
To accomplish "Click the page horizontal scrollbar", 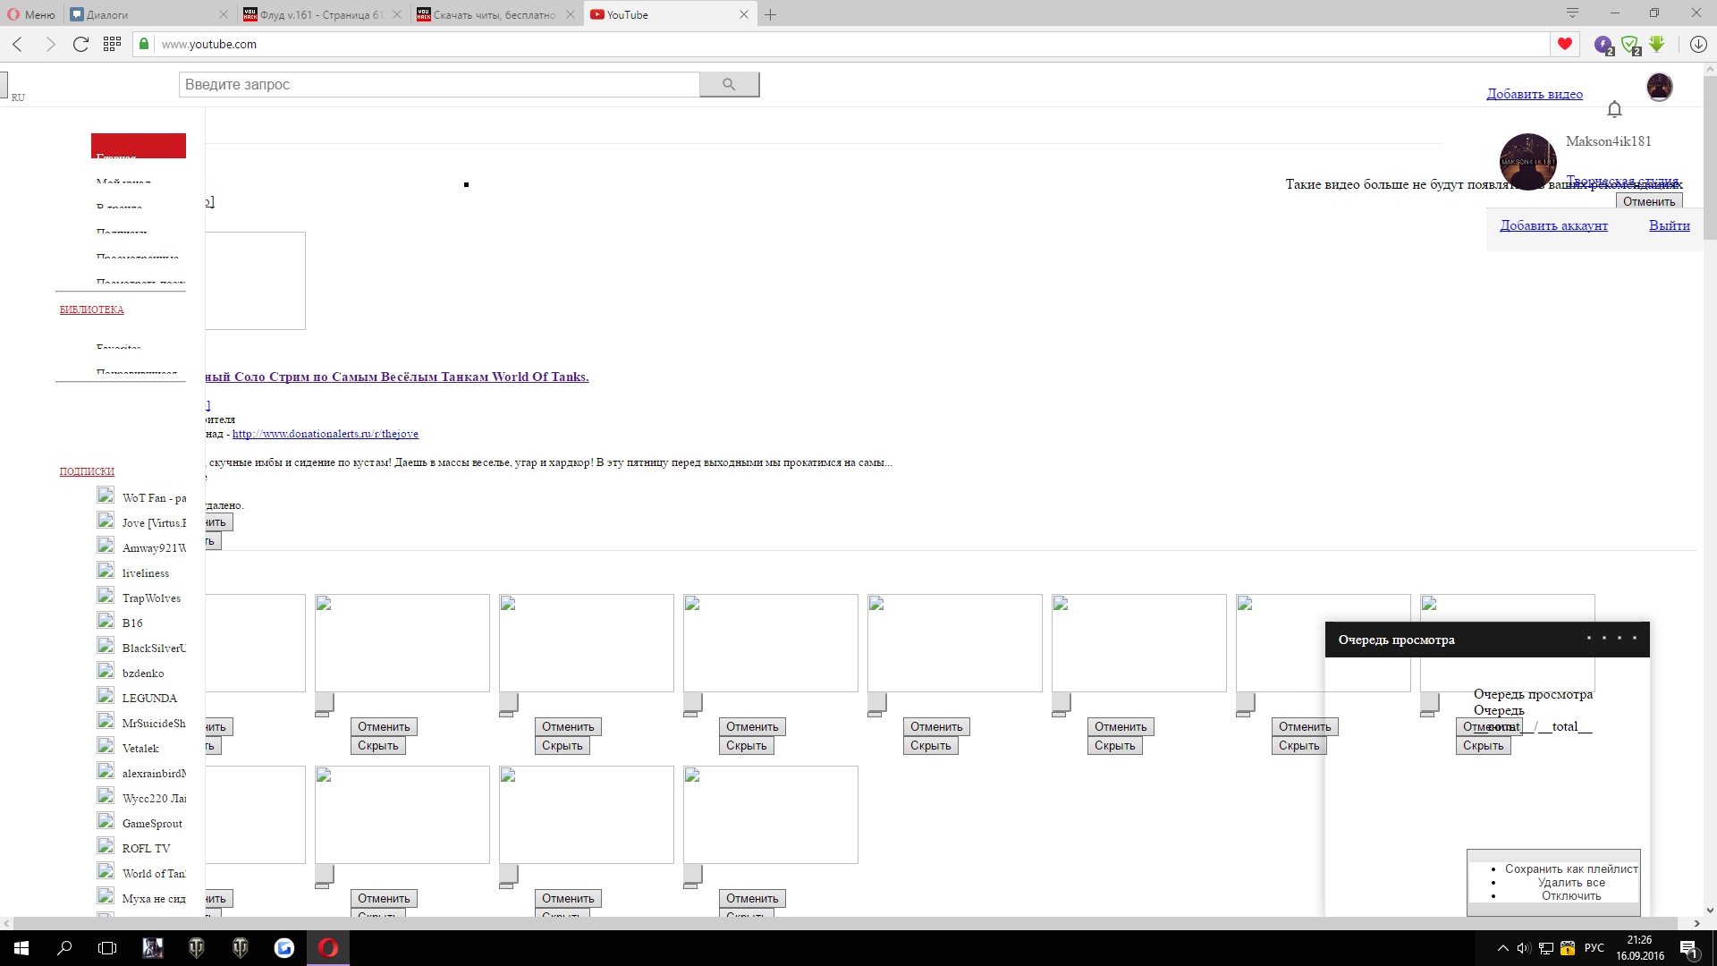I will click(845, 923).
